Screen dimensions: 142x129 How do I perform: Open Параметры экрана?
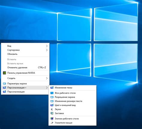[x=25, y=84]
